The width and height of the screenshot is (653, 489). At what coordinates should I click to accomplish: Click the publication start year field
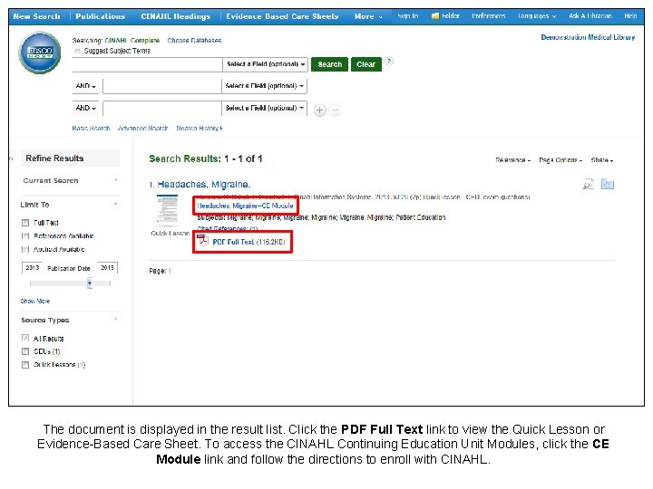click(x=32, y=268)
